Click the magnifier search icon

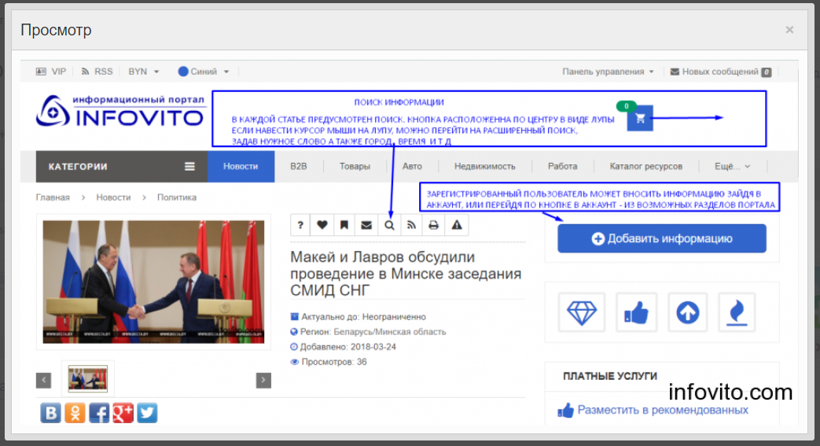pos(389,225)
